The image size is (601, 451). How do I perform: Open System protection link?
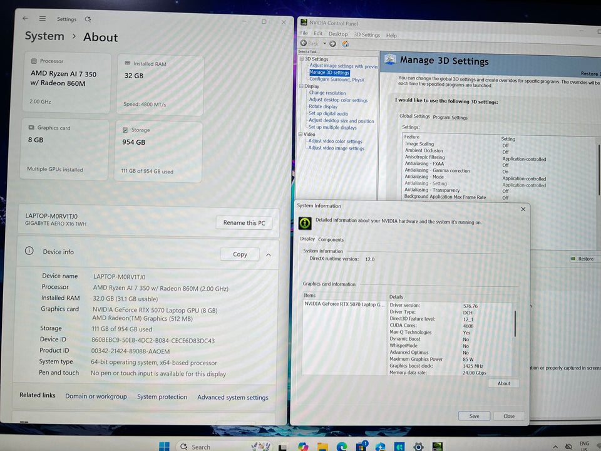[x=162, y=397]
